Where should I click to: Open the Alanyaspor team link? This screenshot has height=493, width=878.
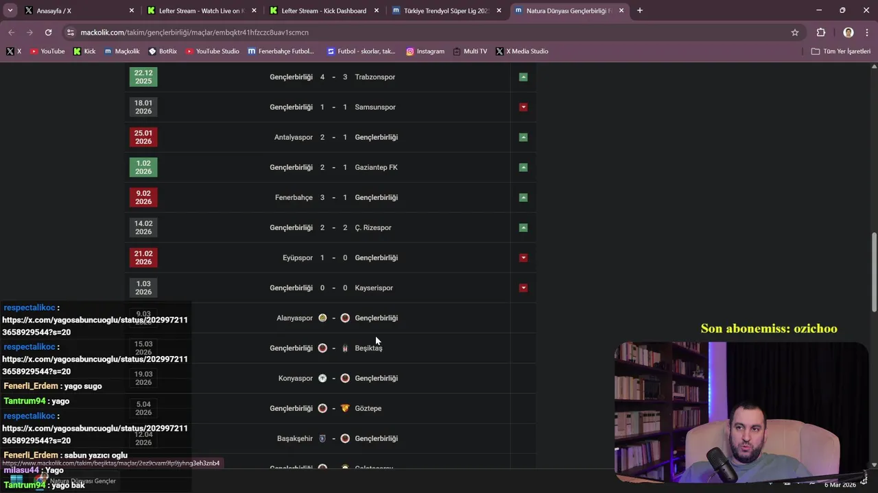click(x=294, y=318)
